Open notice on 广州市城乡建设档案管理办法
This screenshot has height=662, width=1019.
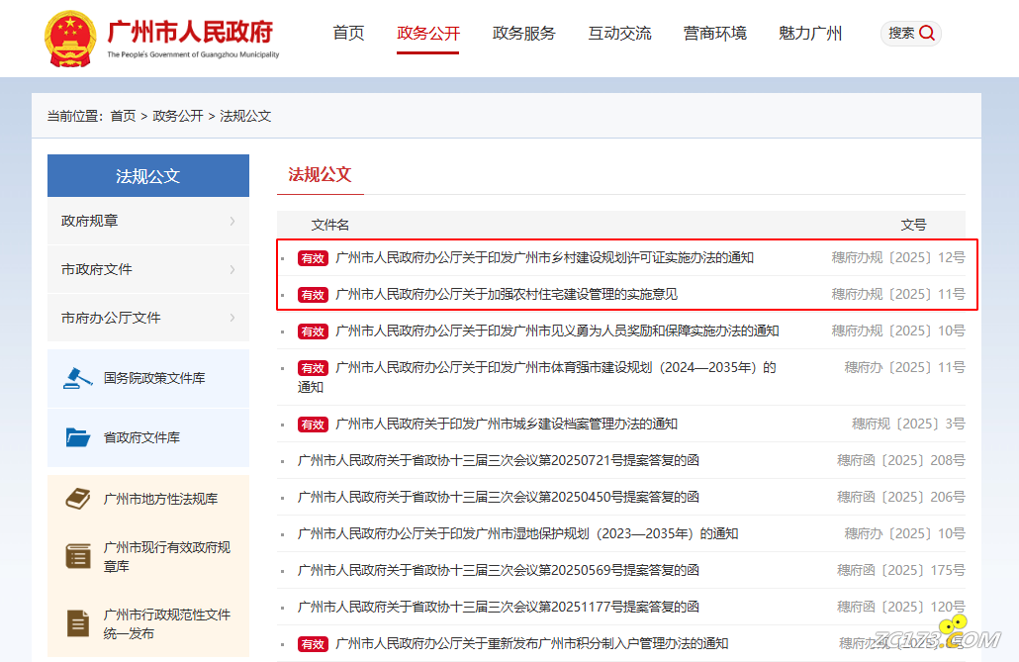coord(507,425)
